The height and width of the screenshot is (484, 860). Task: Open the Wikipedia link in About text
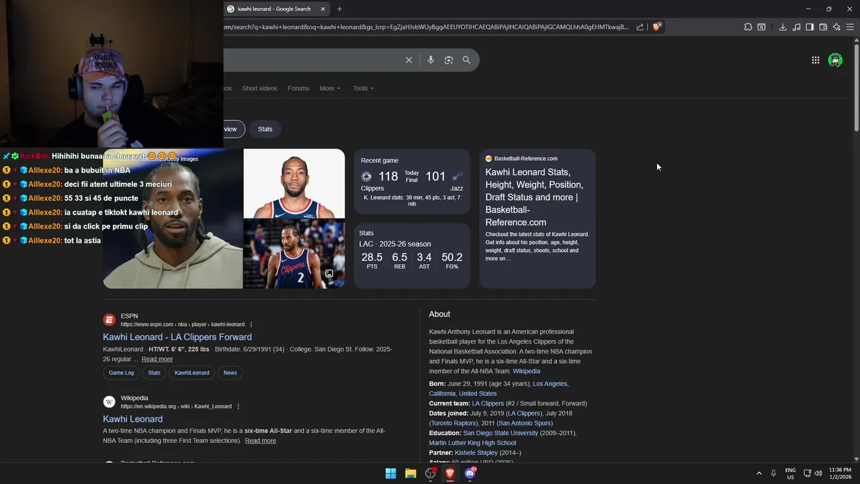coord(526,371)
